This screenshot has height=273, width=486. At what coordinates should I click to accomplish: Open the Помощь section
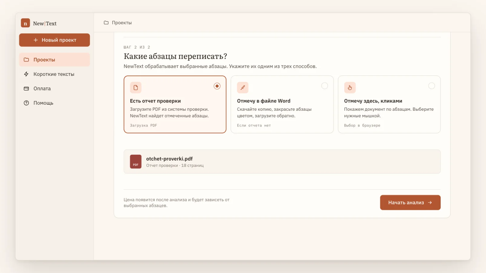[54, 103]
